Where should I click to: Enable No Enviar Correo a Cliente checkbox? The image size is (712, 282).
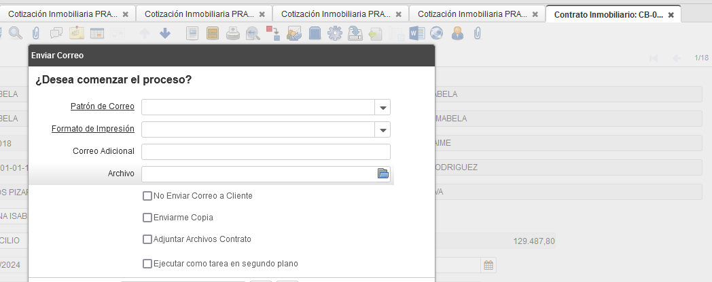coord(147,196)
